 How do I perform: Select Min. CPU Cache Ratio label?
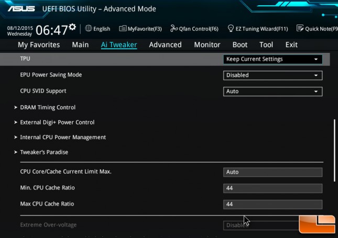pos(47,188)
